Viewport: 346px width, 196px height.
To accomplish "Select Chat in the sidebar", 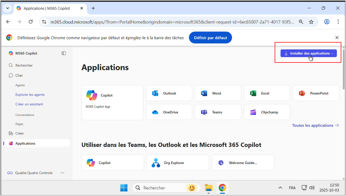I will (19, 75).
